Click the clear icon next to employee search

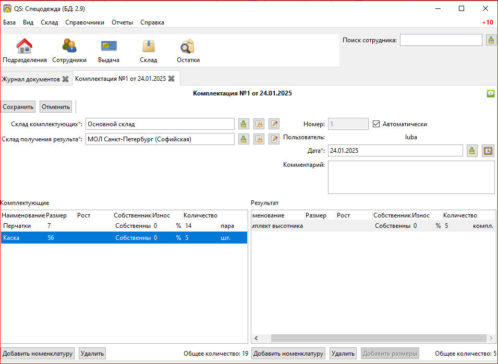pos(491,40)
